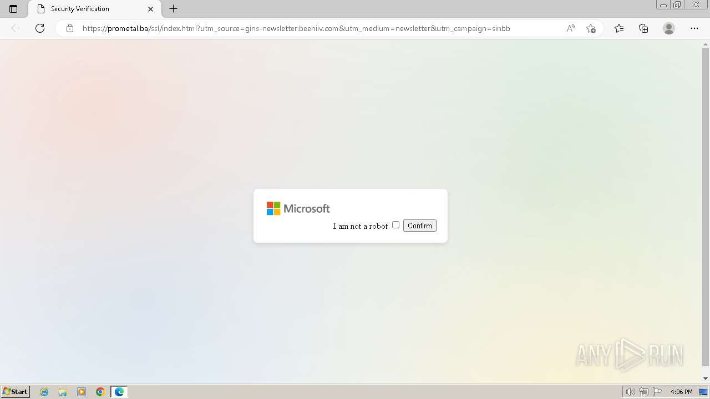Image resolution: width=710 pixels, height=399 pixels.
Task: Reload the page with the refresh icon
Action: tap(40, 28)
